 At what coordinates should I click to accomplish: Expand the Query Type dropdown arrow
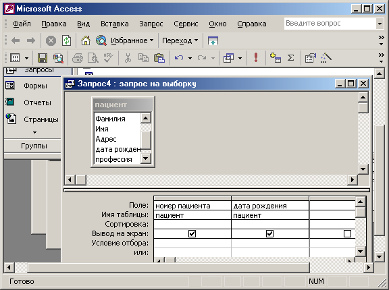click(240, 59)
